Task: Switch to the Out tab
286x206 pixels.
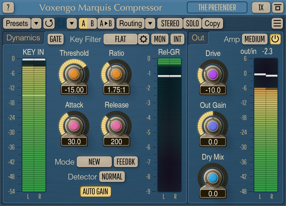Action: [198, 38]
